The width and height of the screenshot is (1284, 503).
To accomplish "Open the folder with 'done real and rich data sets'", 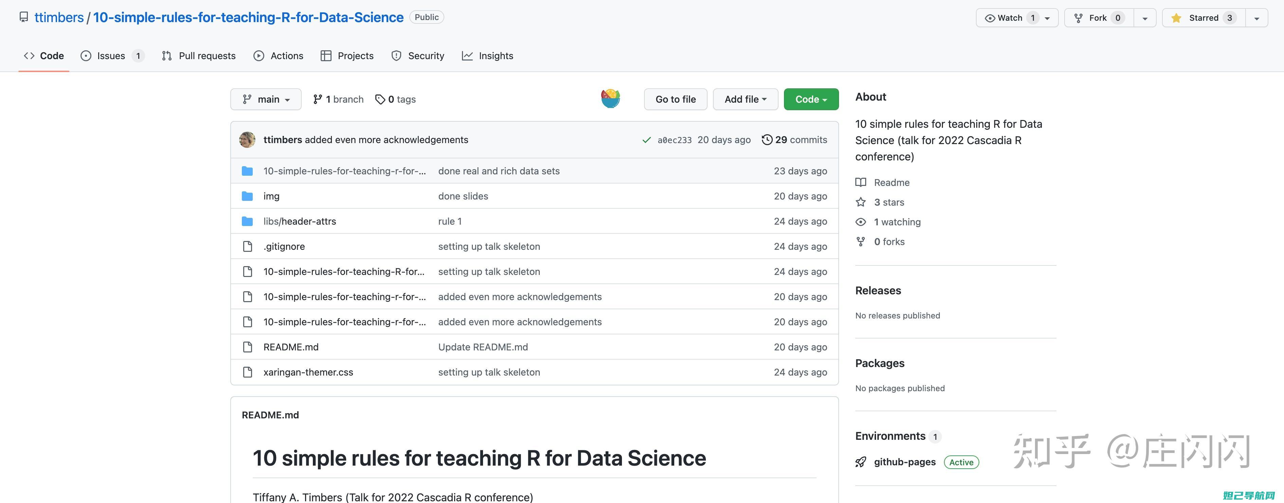I will coord(344,171).
